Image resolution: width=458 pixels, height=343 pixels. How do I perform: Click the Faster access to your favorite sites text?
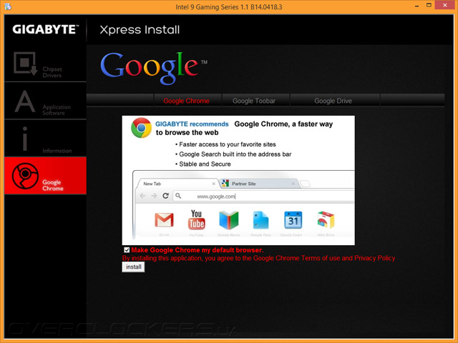click(228, 144)
